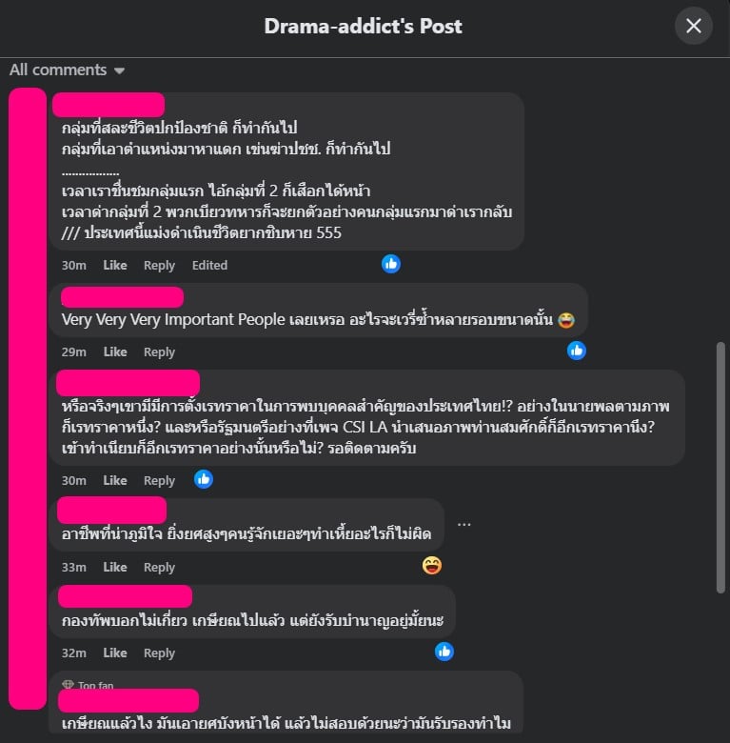Reply to the comment mentioning CSI LA
The height and width of the screenshot is (743, 730).
pyautogui.click(x=159, y=480)
